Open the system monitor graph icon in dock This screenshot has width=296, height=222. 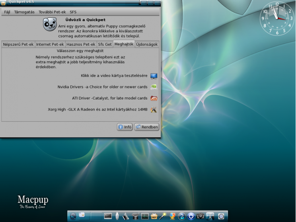pyautogui.click(x=145, y=216)
